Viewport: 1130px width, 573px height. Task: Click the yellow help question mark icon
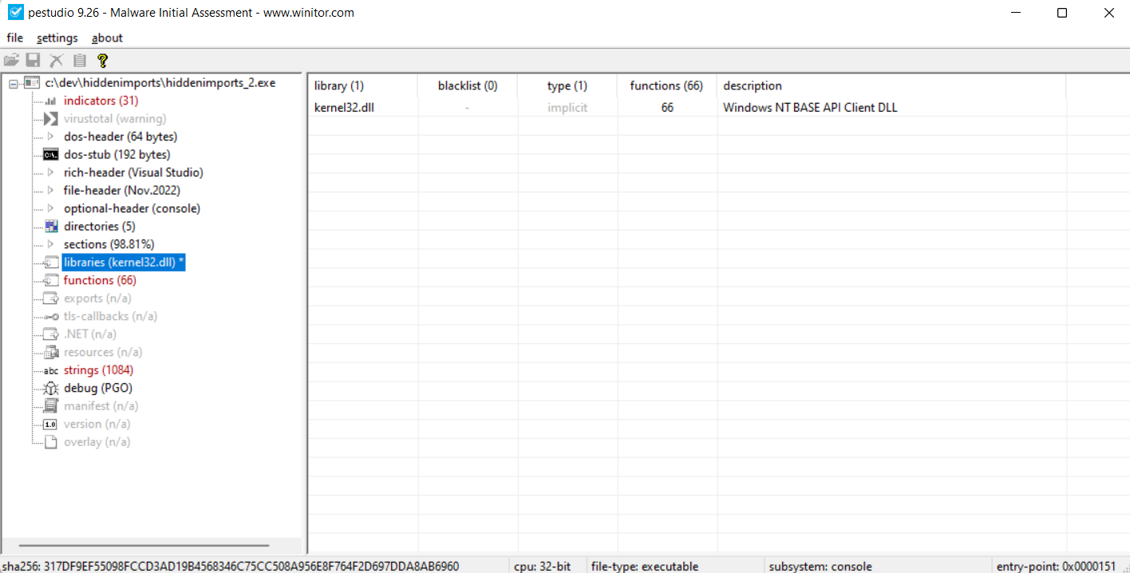[102, 60]
